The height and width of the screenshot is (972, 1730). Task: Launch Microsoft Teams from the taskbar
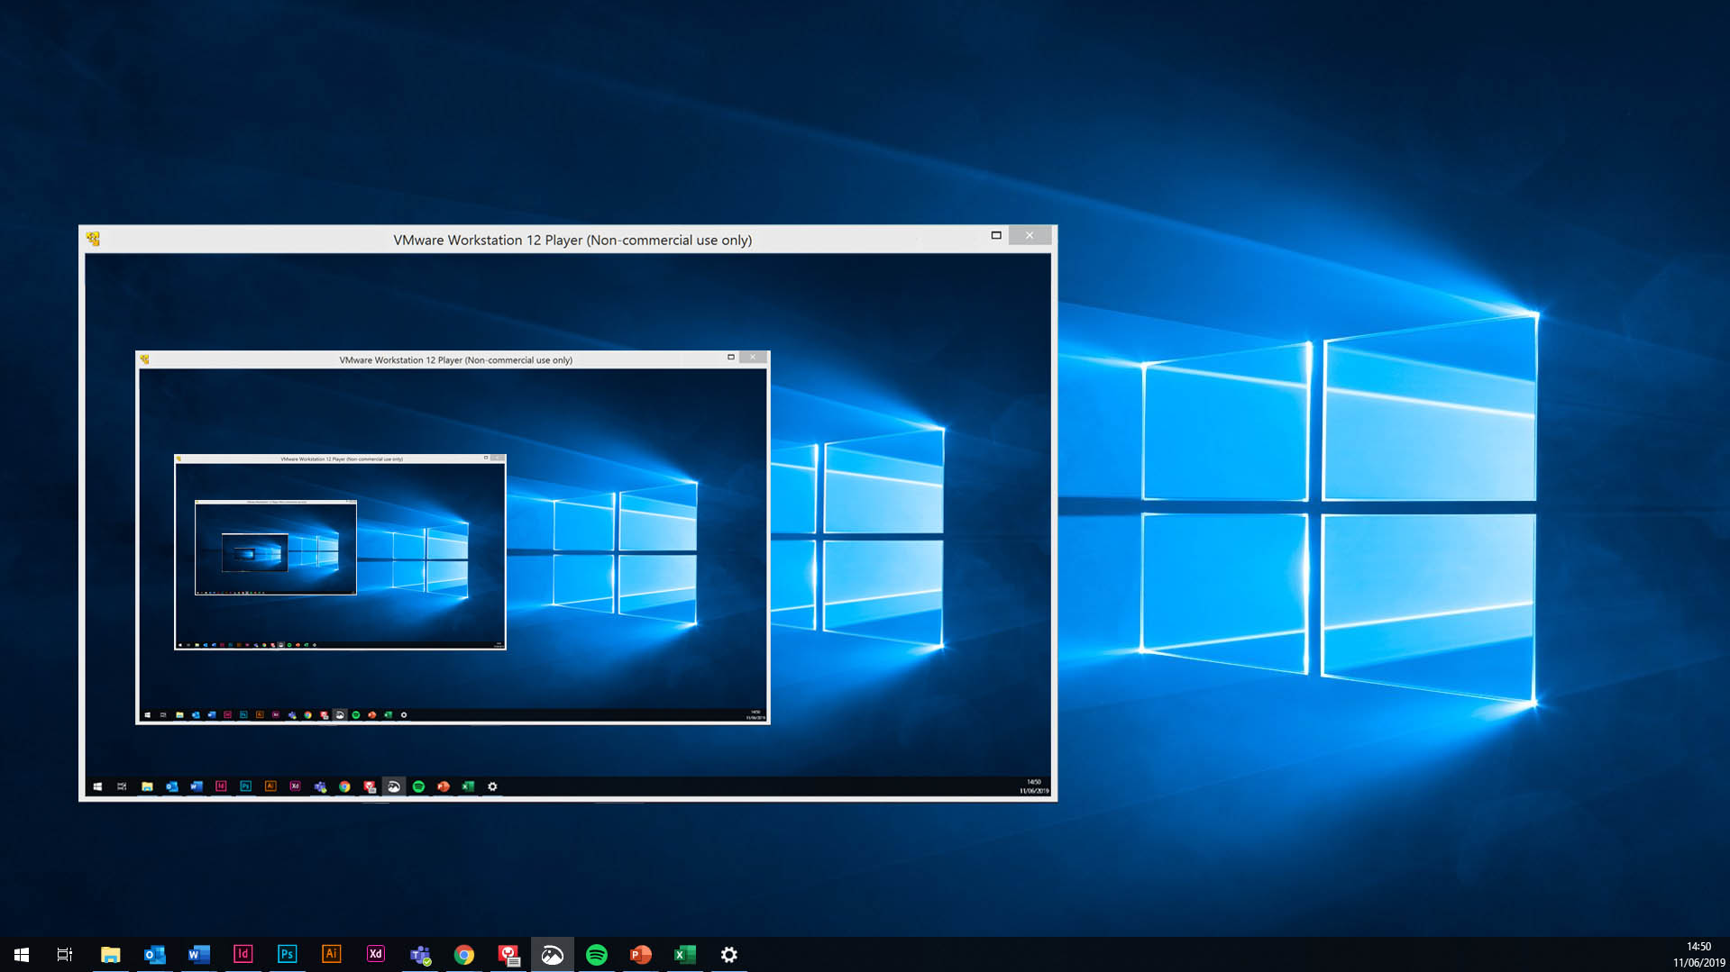pyautogui.click(x=419, y=954)
